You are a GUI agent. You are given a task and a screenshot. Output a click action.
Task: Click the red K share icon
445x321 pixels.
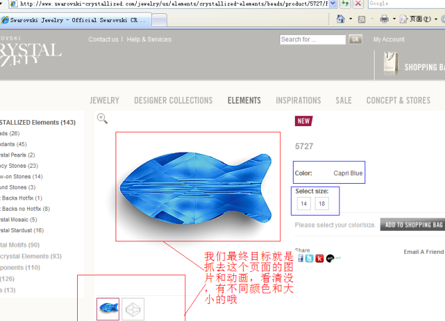pos(319,259)
